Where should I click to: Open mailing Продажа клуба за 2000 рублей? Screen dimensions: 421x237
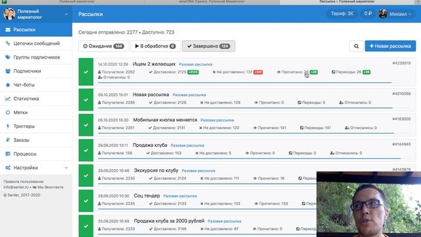click(x=169, y=221)
